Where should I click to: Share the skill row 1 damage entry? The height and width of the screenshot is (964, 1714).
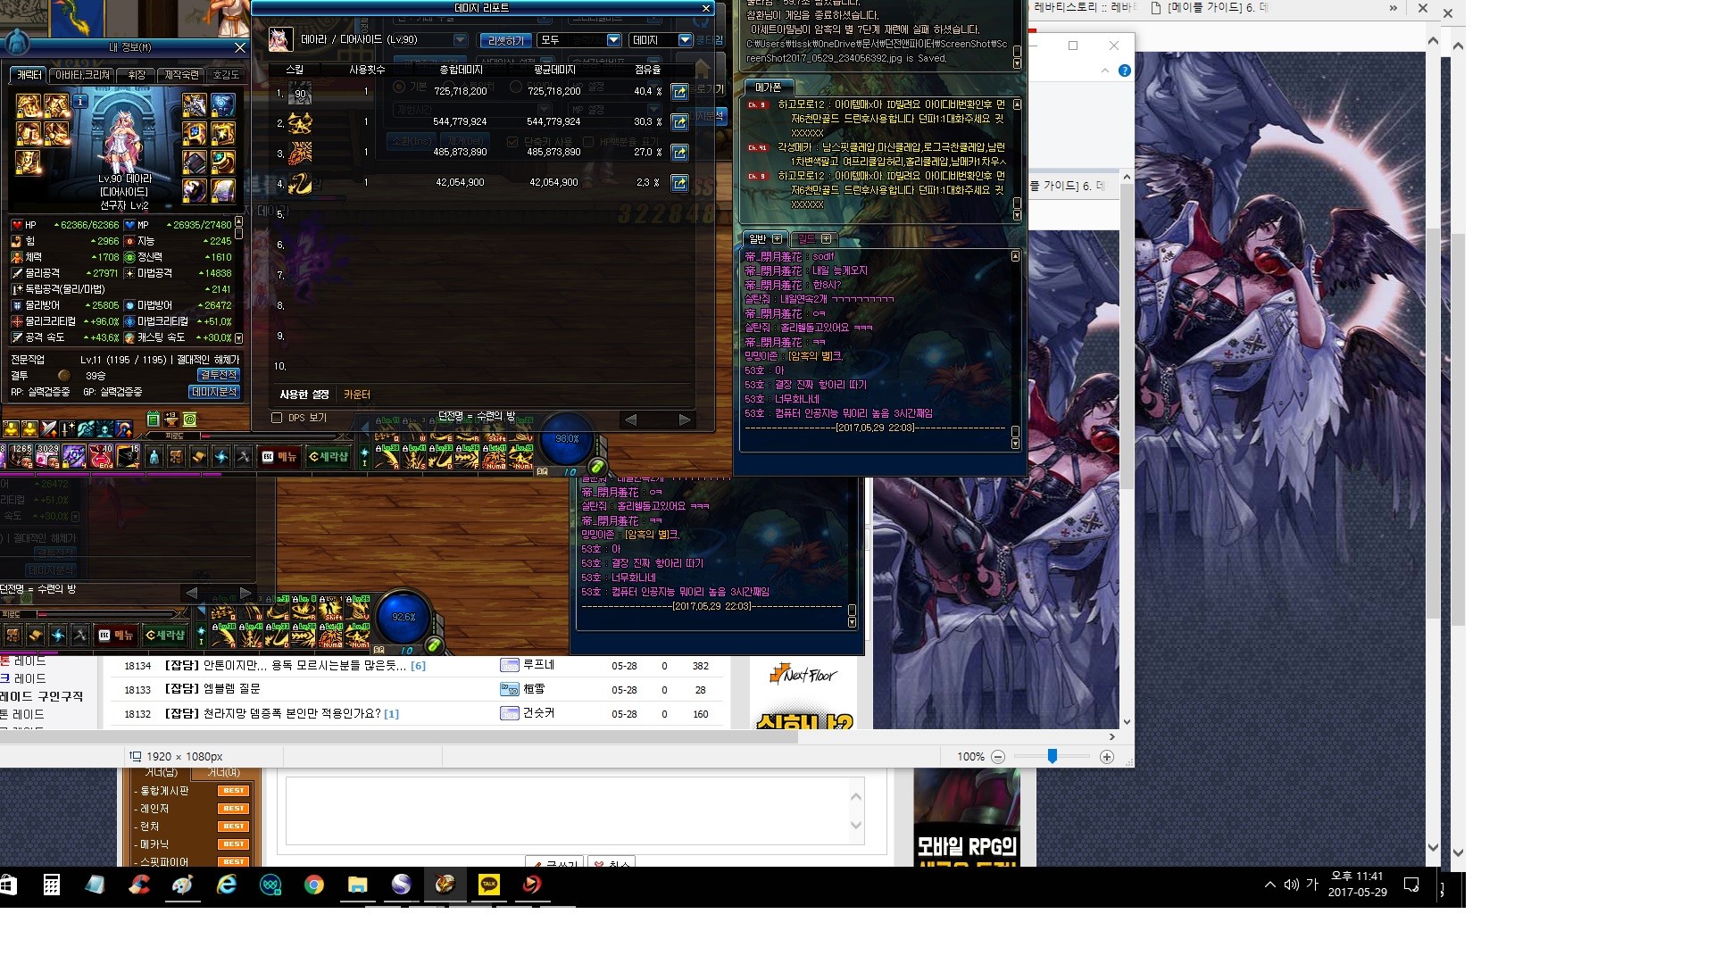[x=679, y=92]
